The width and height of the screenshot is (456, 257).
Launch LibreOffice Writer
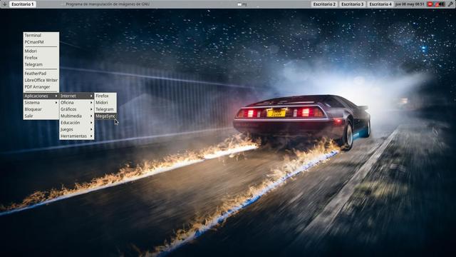pos(41,80)
